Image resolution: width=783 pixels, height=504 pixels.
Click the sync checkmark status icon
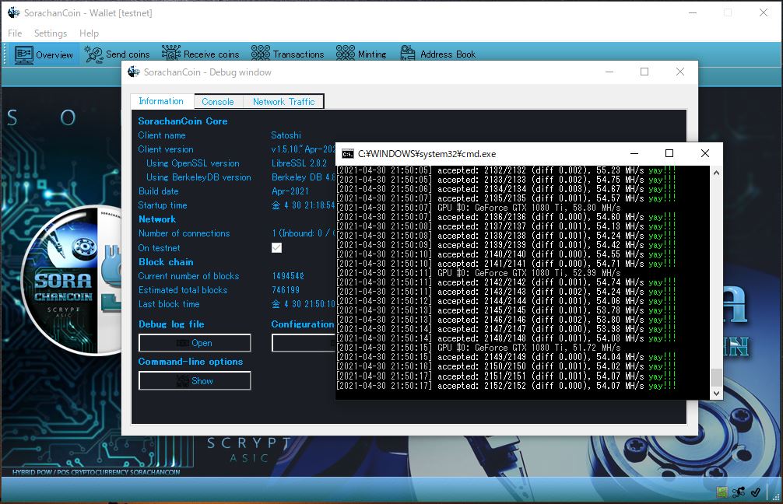point(756,492)
